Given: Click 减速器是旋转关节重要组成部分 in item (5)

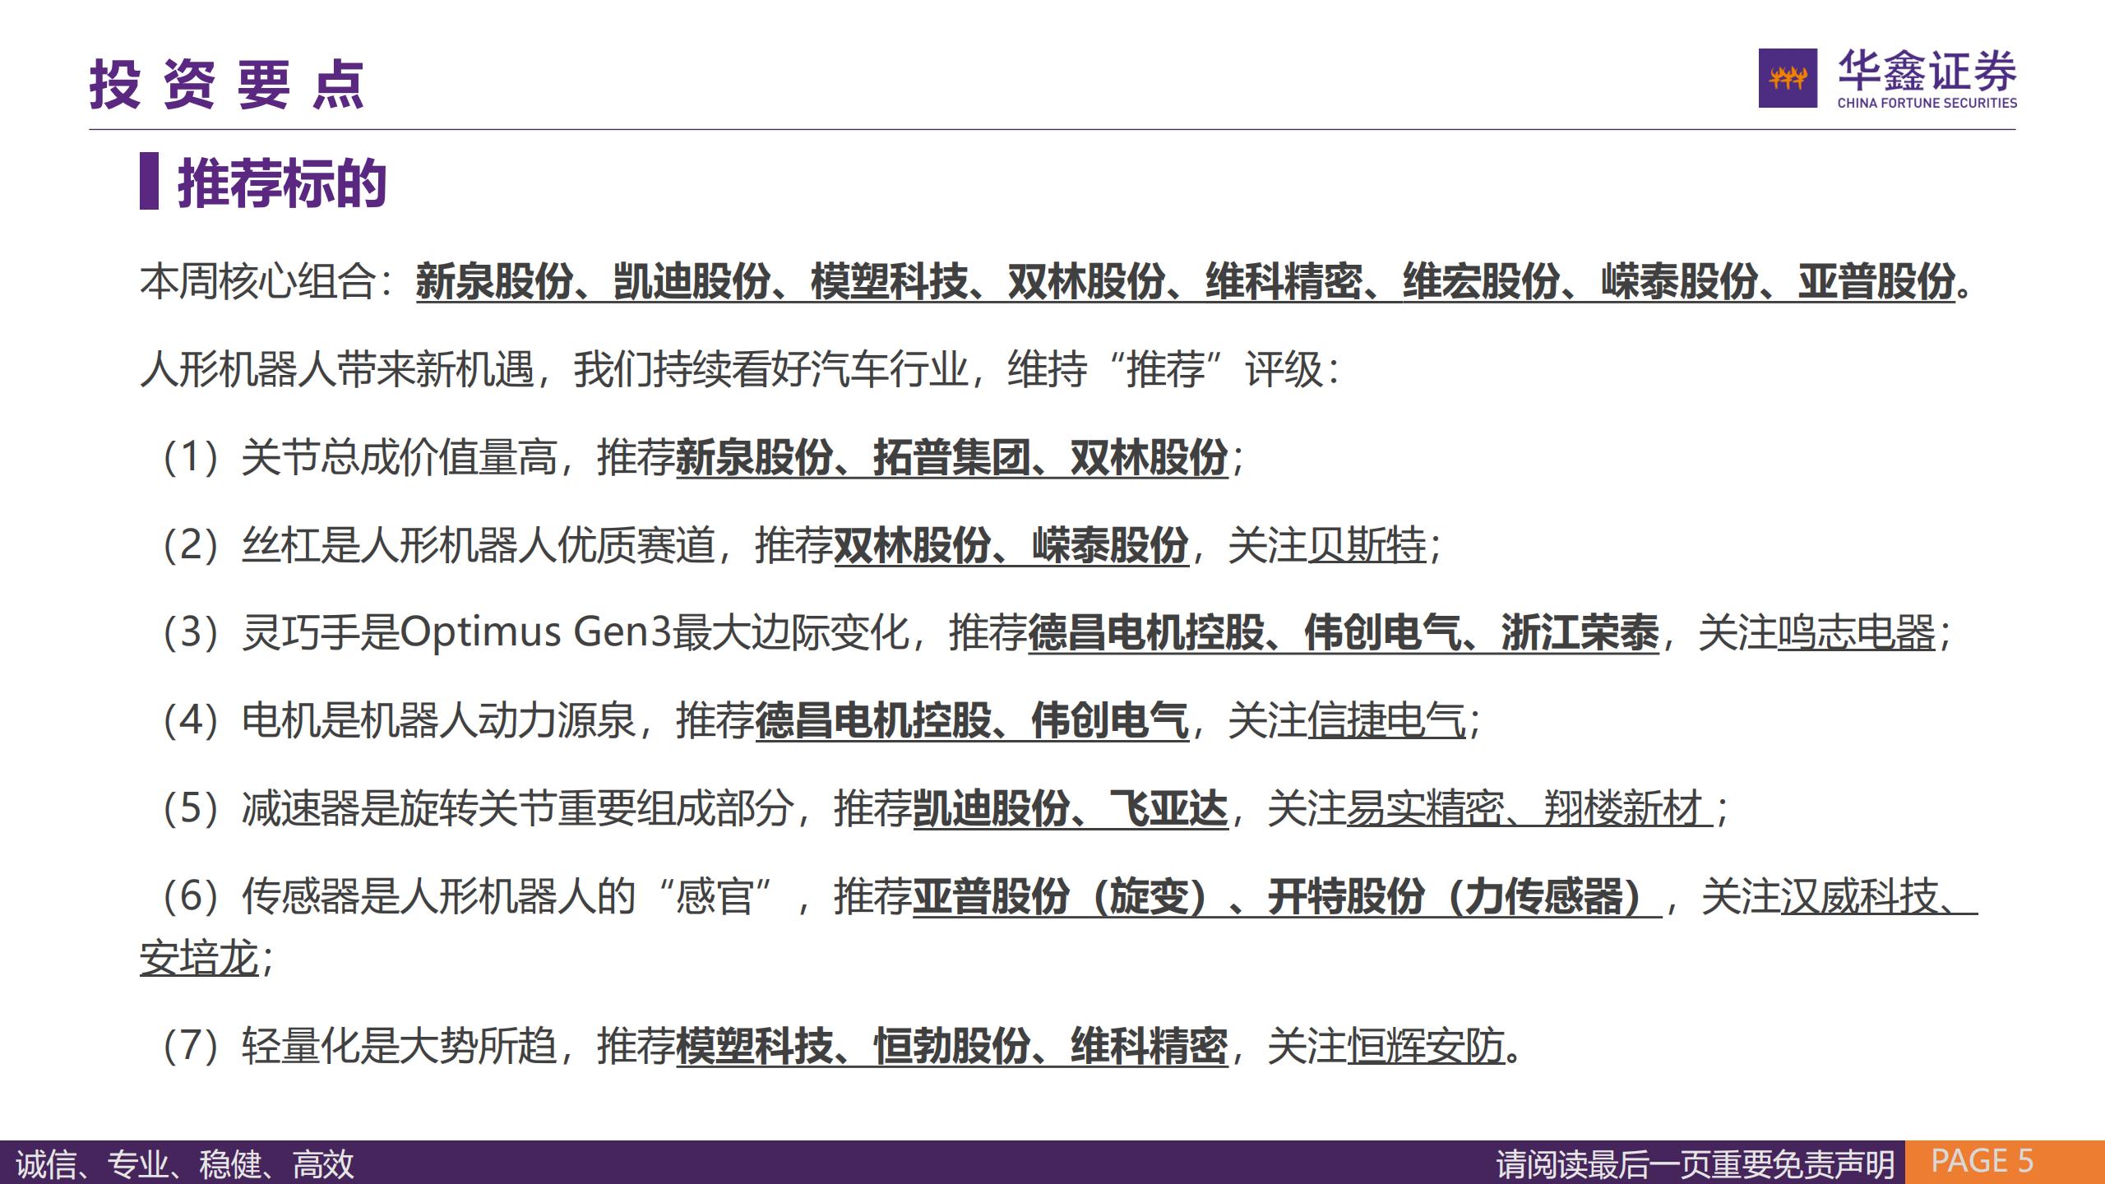Looking at the screenshot, I should click(x=517, y=808).
